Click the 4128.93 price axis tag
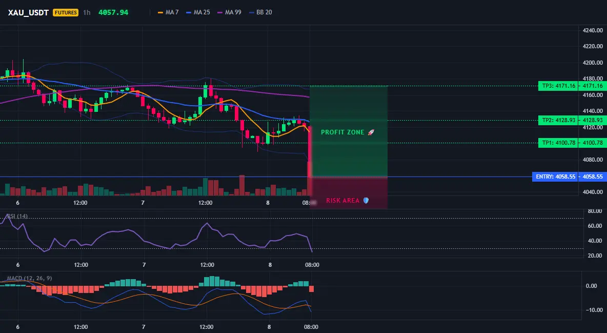The width and height of the screenshot is (607, 333). [x=593, y=120]
